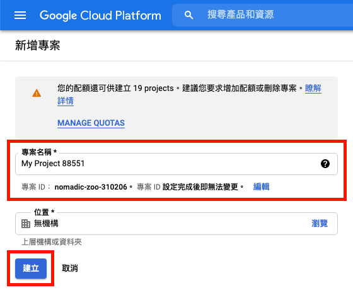Open the hamburger navigation menu
The width and height of the screenshot is (353, 297).
pos(20,15)
